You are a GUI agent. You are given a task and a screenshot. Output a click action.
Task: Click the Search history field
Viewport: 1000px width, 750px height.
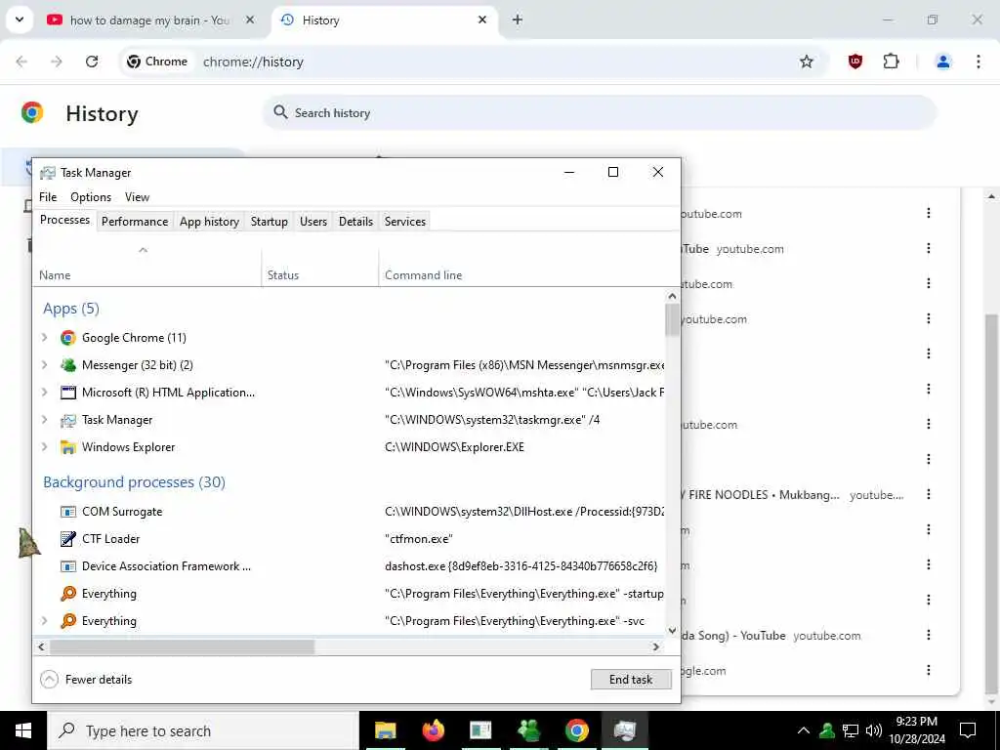600,113
